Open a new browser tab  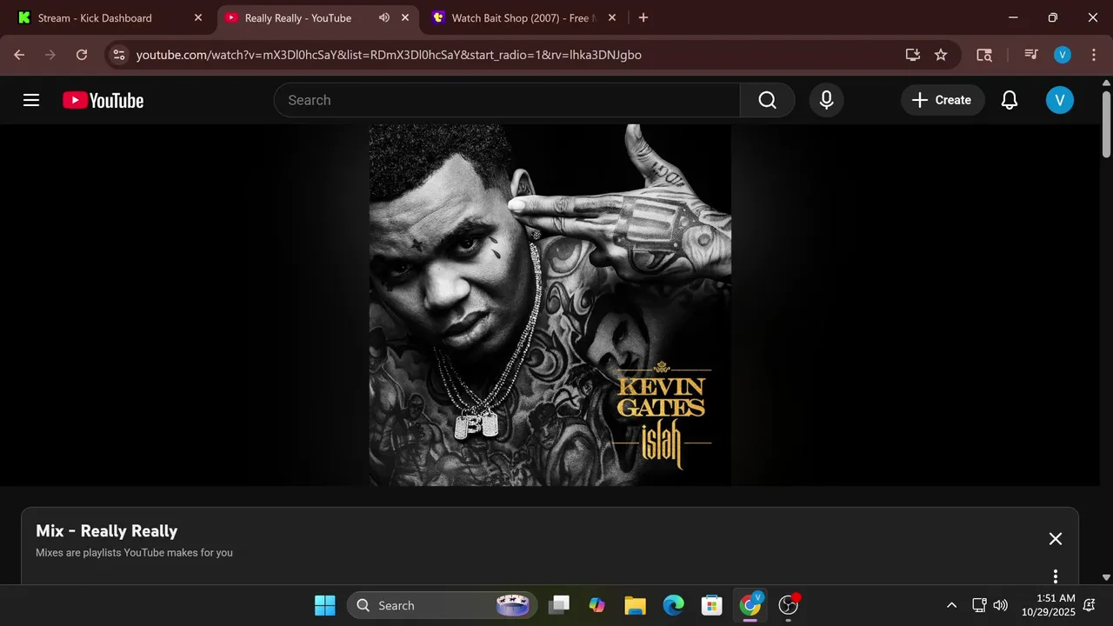[x=643, y=17]
